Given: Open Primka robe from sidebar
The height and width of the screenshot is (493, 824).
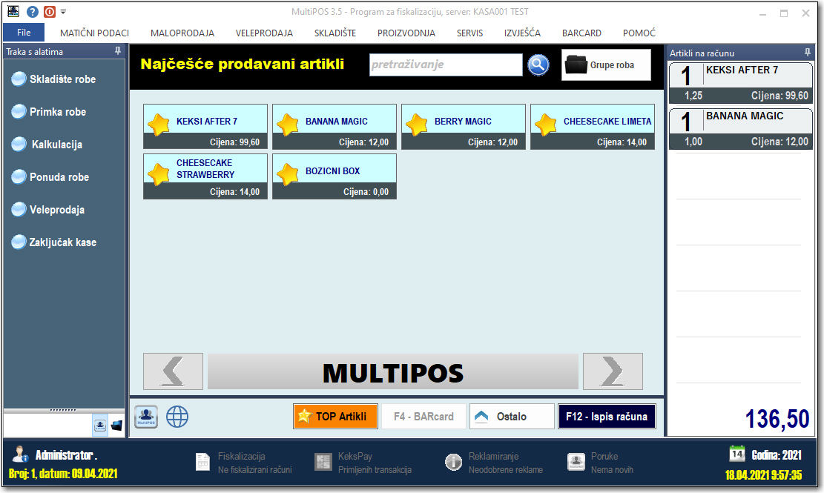Looking at the screenshot, I should click(x=49, y=112).
